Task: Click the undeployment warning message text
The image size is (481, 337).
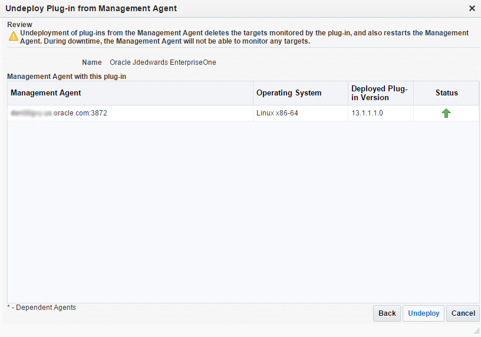Action: pos(244,37)
